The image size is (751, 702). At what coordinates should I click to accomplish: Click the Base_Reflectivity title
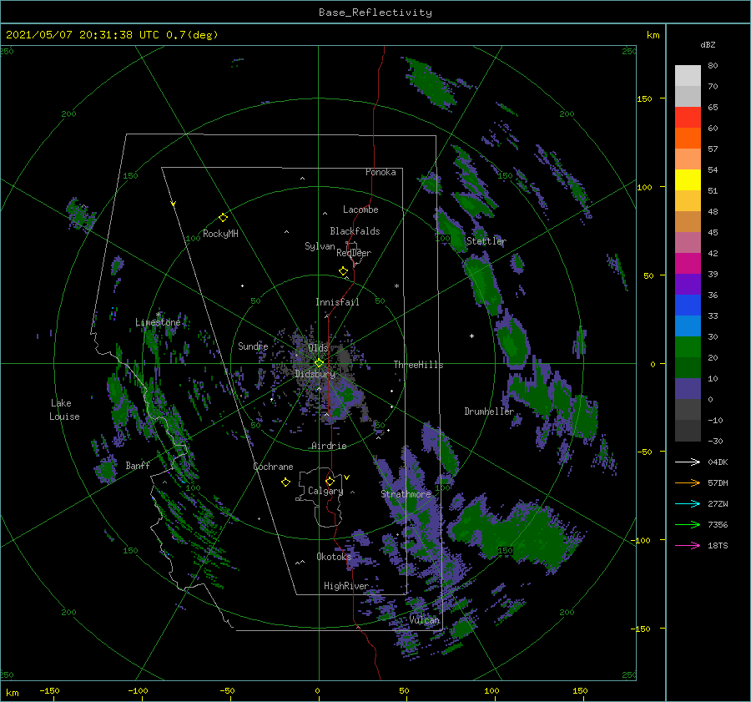375,13
